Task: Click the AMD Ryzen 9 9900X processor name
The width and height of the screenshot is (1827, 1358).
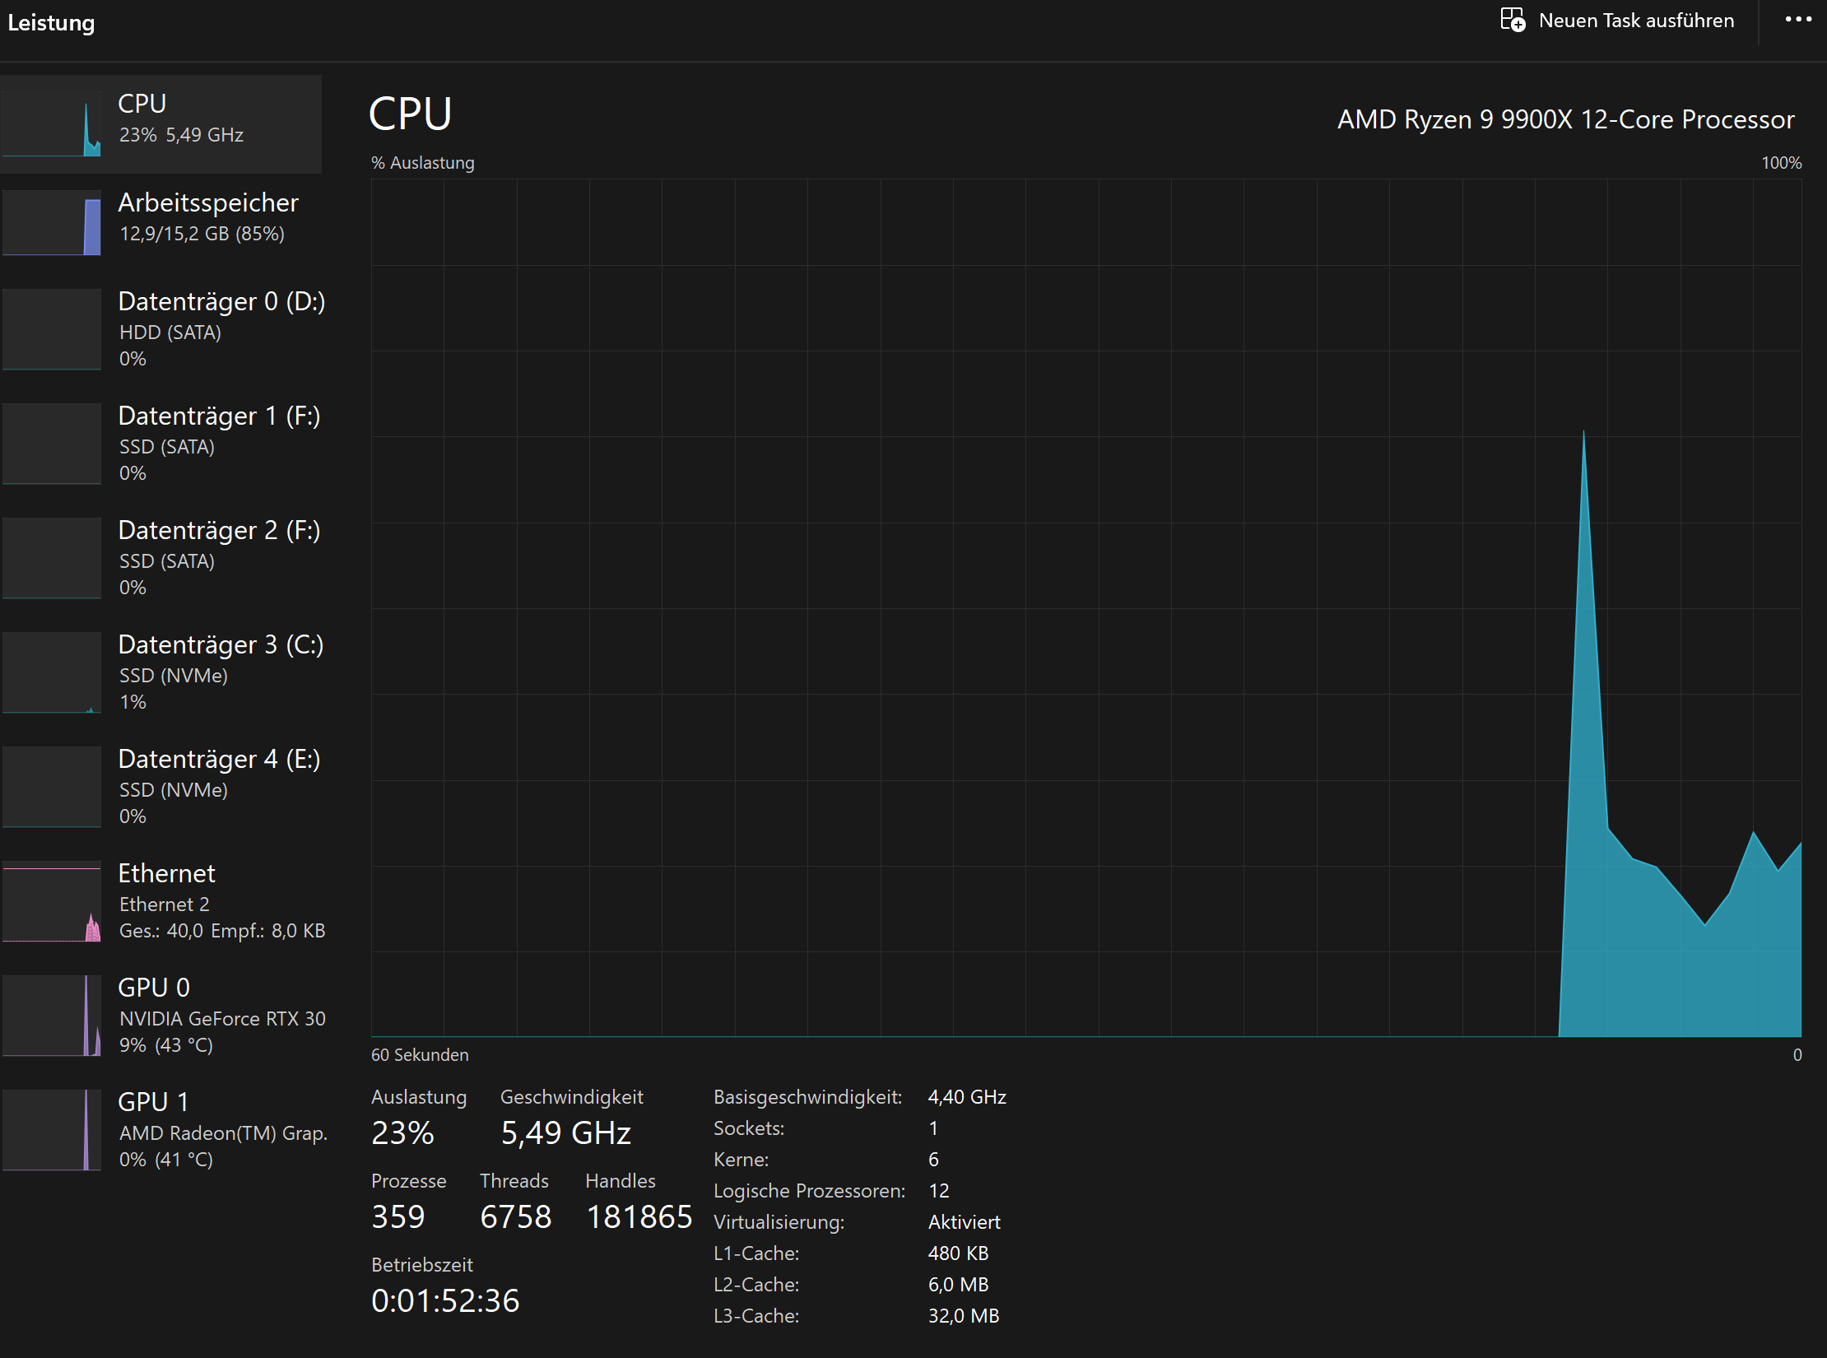Action: [x=1565, y=119]
